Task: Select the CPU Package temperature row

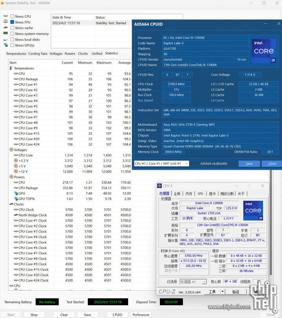Action: (28, 79)
